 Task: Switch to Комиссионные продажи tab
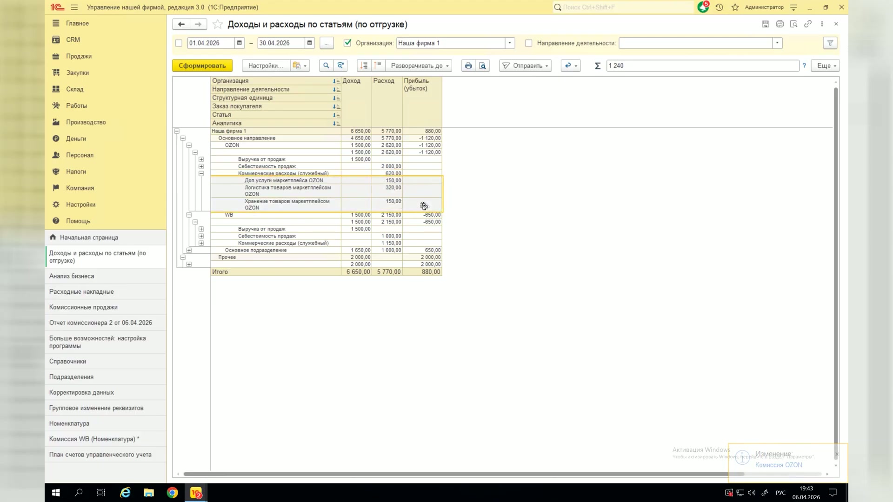pyautogui.click(x=106, y=307)
